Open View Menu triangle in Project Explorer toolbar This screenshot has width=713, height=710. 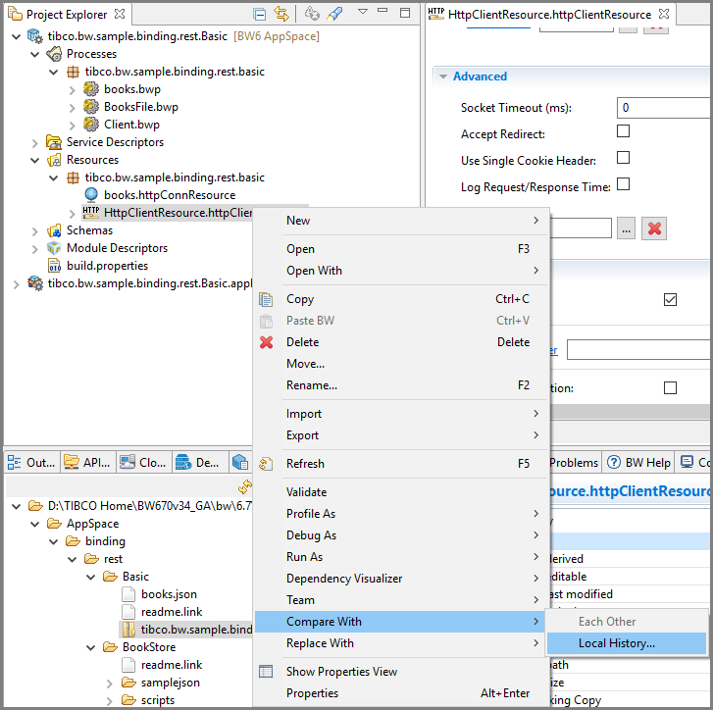[x=363, y=12]
